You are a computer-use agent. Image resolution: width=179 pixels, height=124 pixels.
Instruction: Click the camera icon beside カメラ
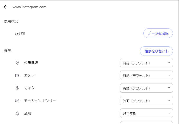tap(17, 76)
